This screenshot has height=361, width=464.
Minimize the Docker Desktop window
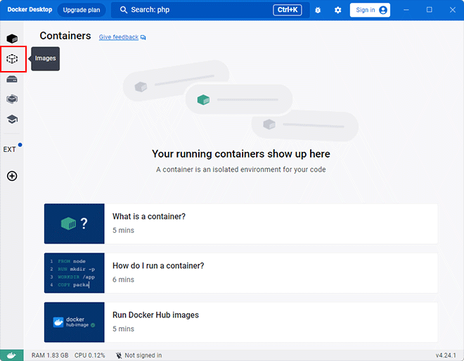click(406, 10)
